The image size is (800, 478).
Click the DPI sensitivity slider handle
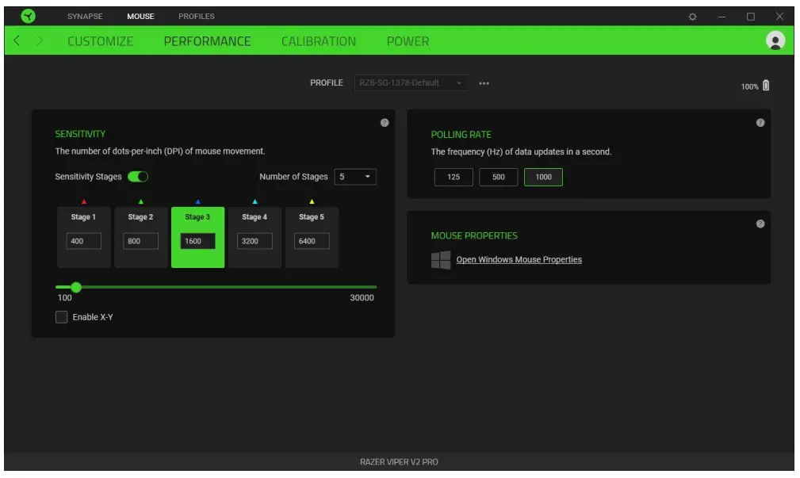pyautogui.click(x=76, y=287)
